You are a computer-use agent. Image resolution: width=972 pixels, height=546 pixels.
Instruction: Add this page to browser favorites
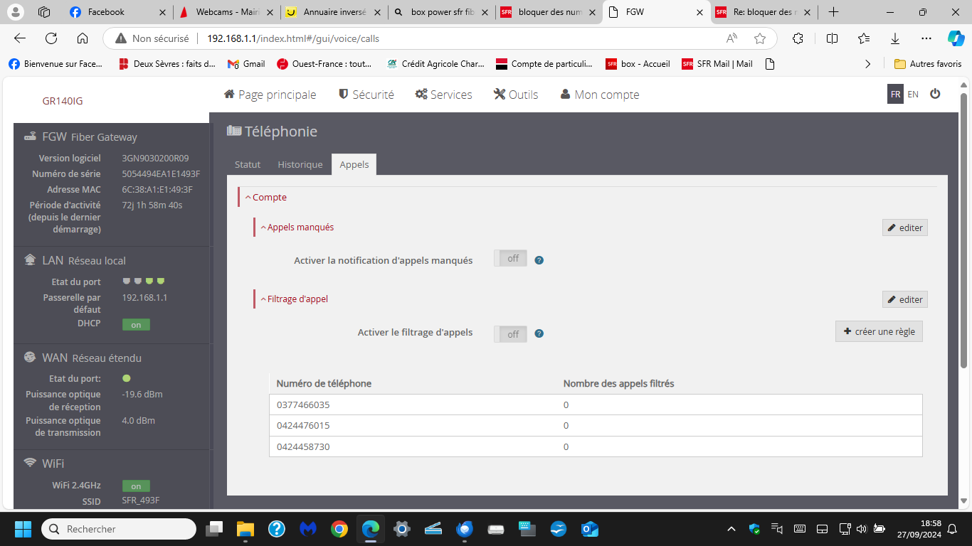tap(760, 38)
